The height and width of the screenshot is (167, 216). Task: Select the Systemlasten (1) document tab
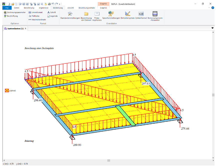[x=15, y=28]
